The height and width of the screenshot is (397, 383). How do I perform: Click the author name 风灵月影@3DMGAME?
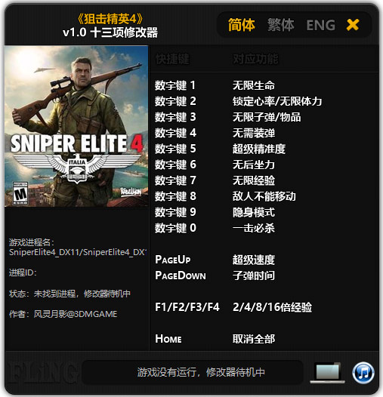tap(76, 314)
